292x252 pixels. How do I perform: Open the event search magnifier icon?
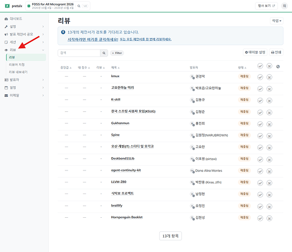[79, 6]
